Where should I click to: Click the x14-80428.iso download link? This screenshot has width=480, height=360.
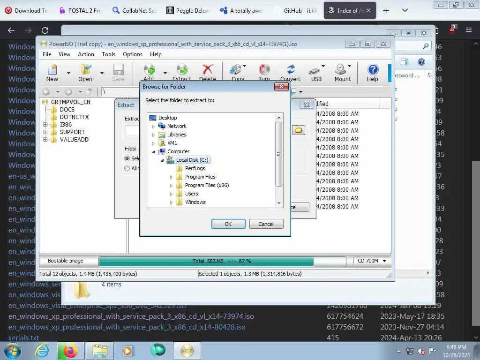[127, 327]
